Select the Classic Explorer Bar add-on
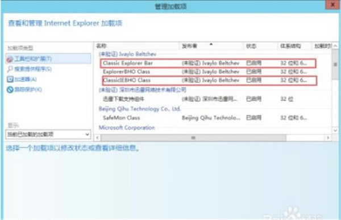The height and width of the screenshot is (220, 341). pos(208,63)
